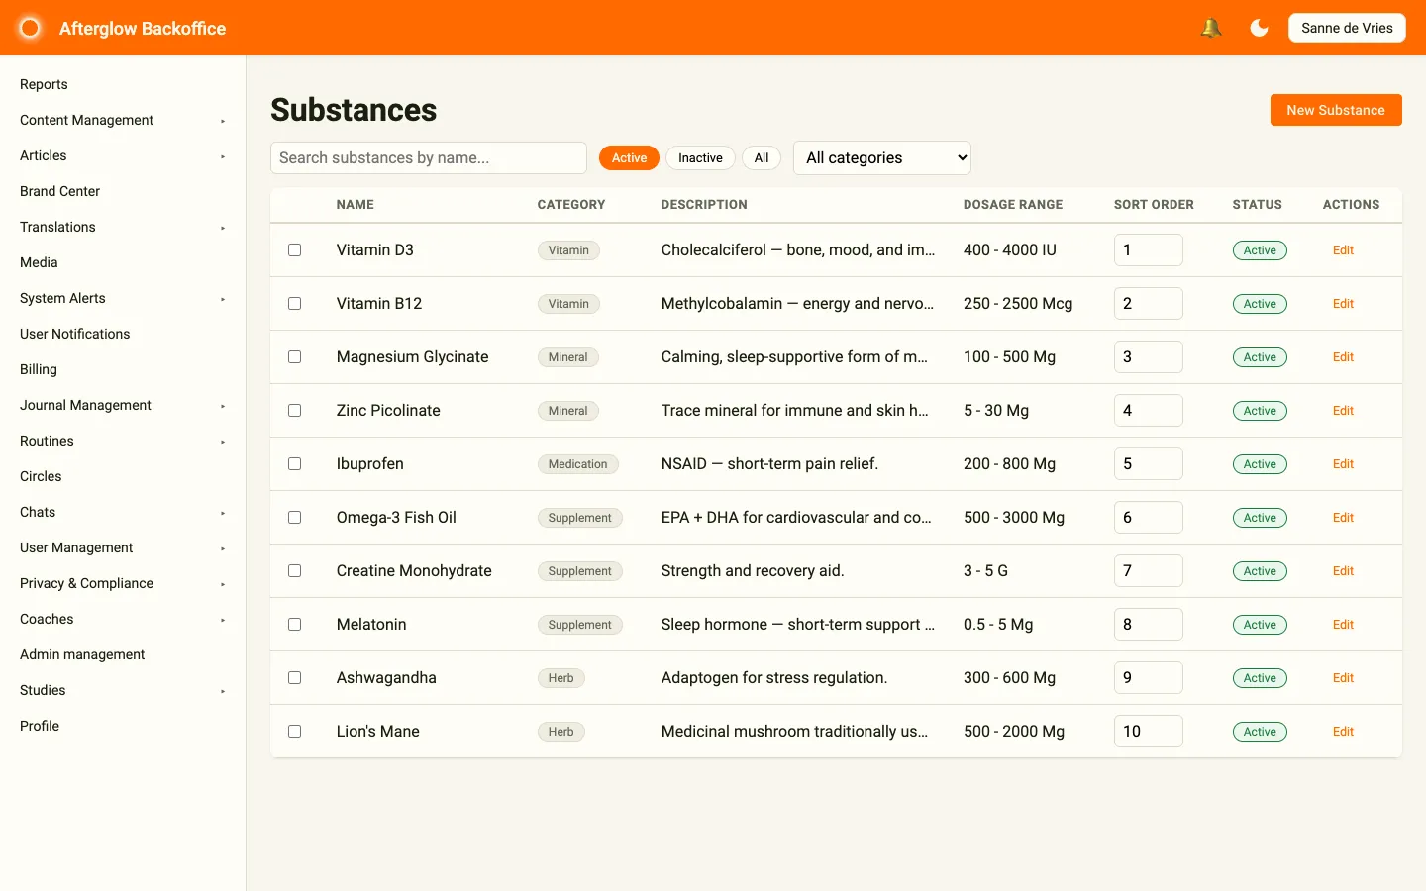Viewport: 1426px width, 891px height.
Task: Expand the Coaches submenu arrow
Action: (x=223, y=620)
